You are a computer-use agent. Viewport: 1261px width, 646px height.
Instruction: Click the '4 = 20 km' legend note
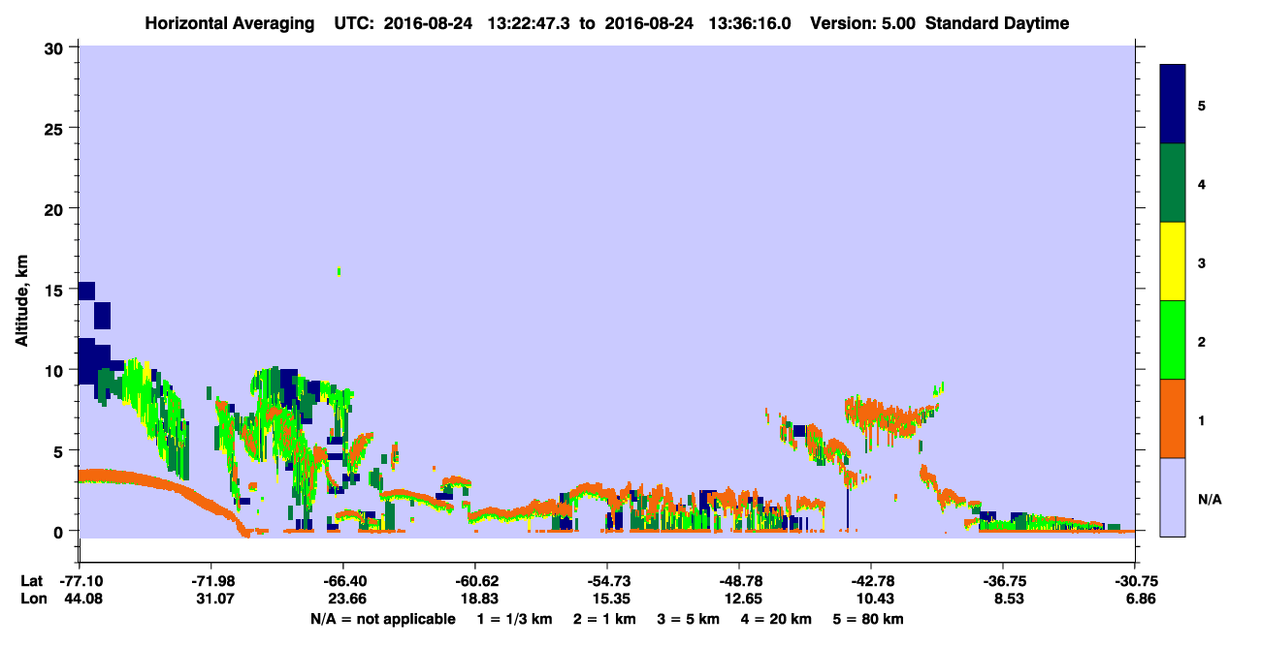point(777,619)
